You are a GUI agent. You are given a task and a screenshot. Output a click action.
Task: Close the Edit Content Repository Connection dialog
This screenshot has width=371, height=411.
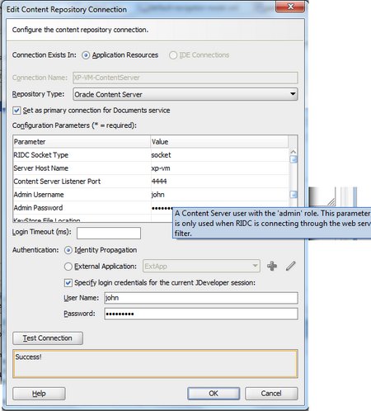[290, 7]
